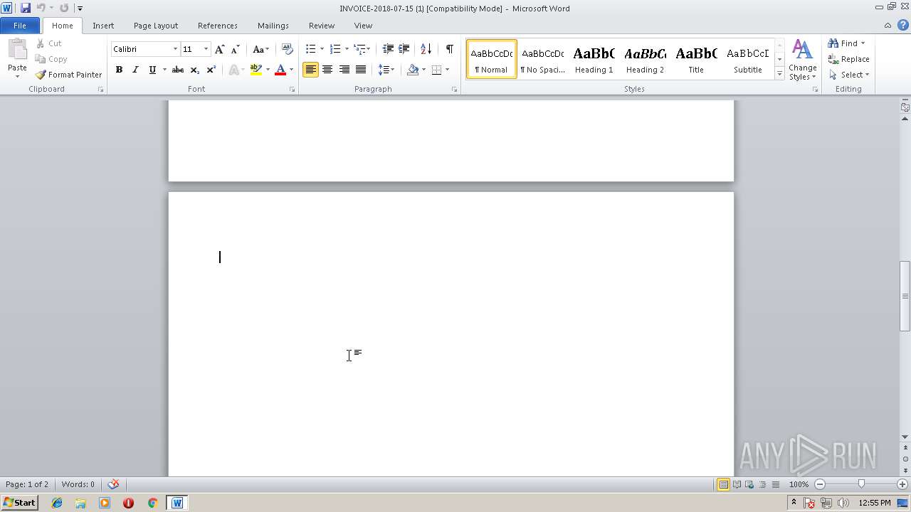Toggle italic formatting
This screenshot has width=911, height=512.
(x=135, y=70)
